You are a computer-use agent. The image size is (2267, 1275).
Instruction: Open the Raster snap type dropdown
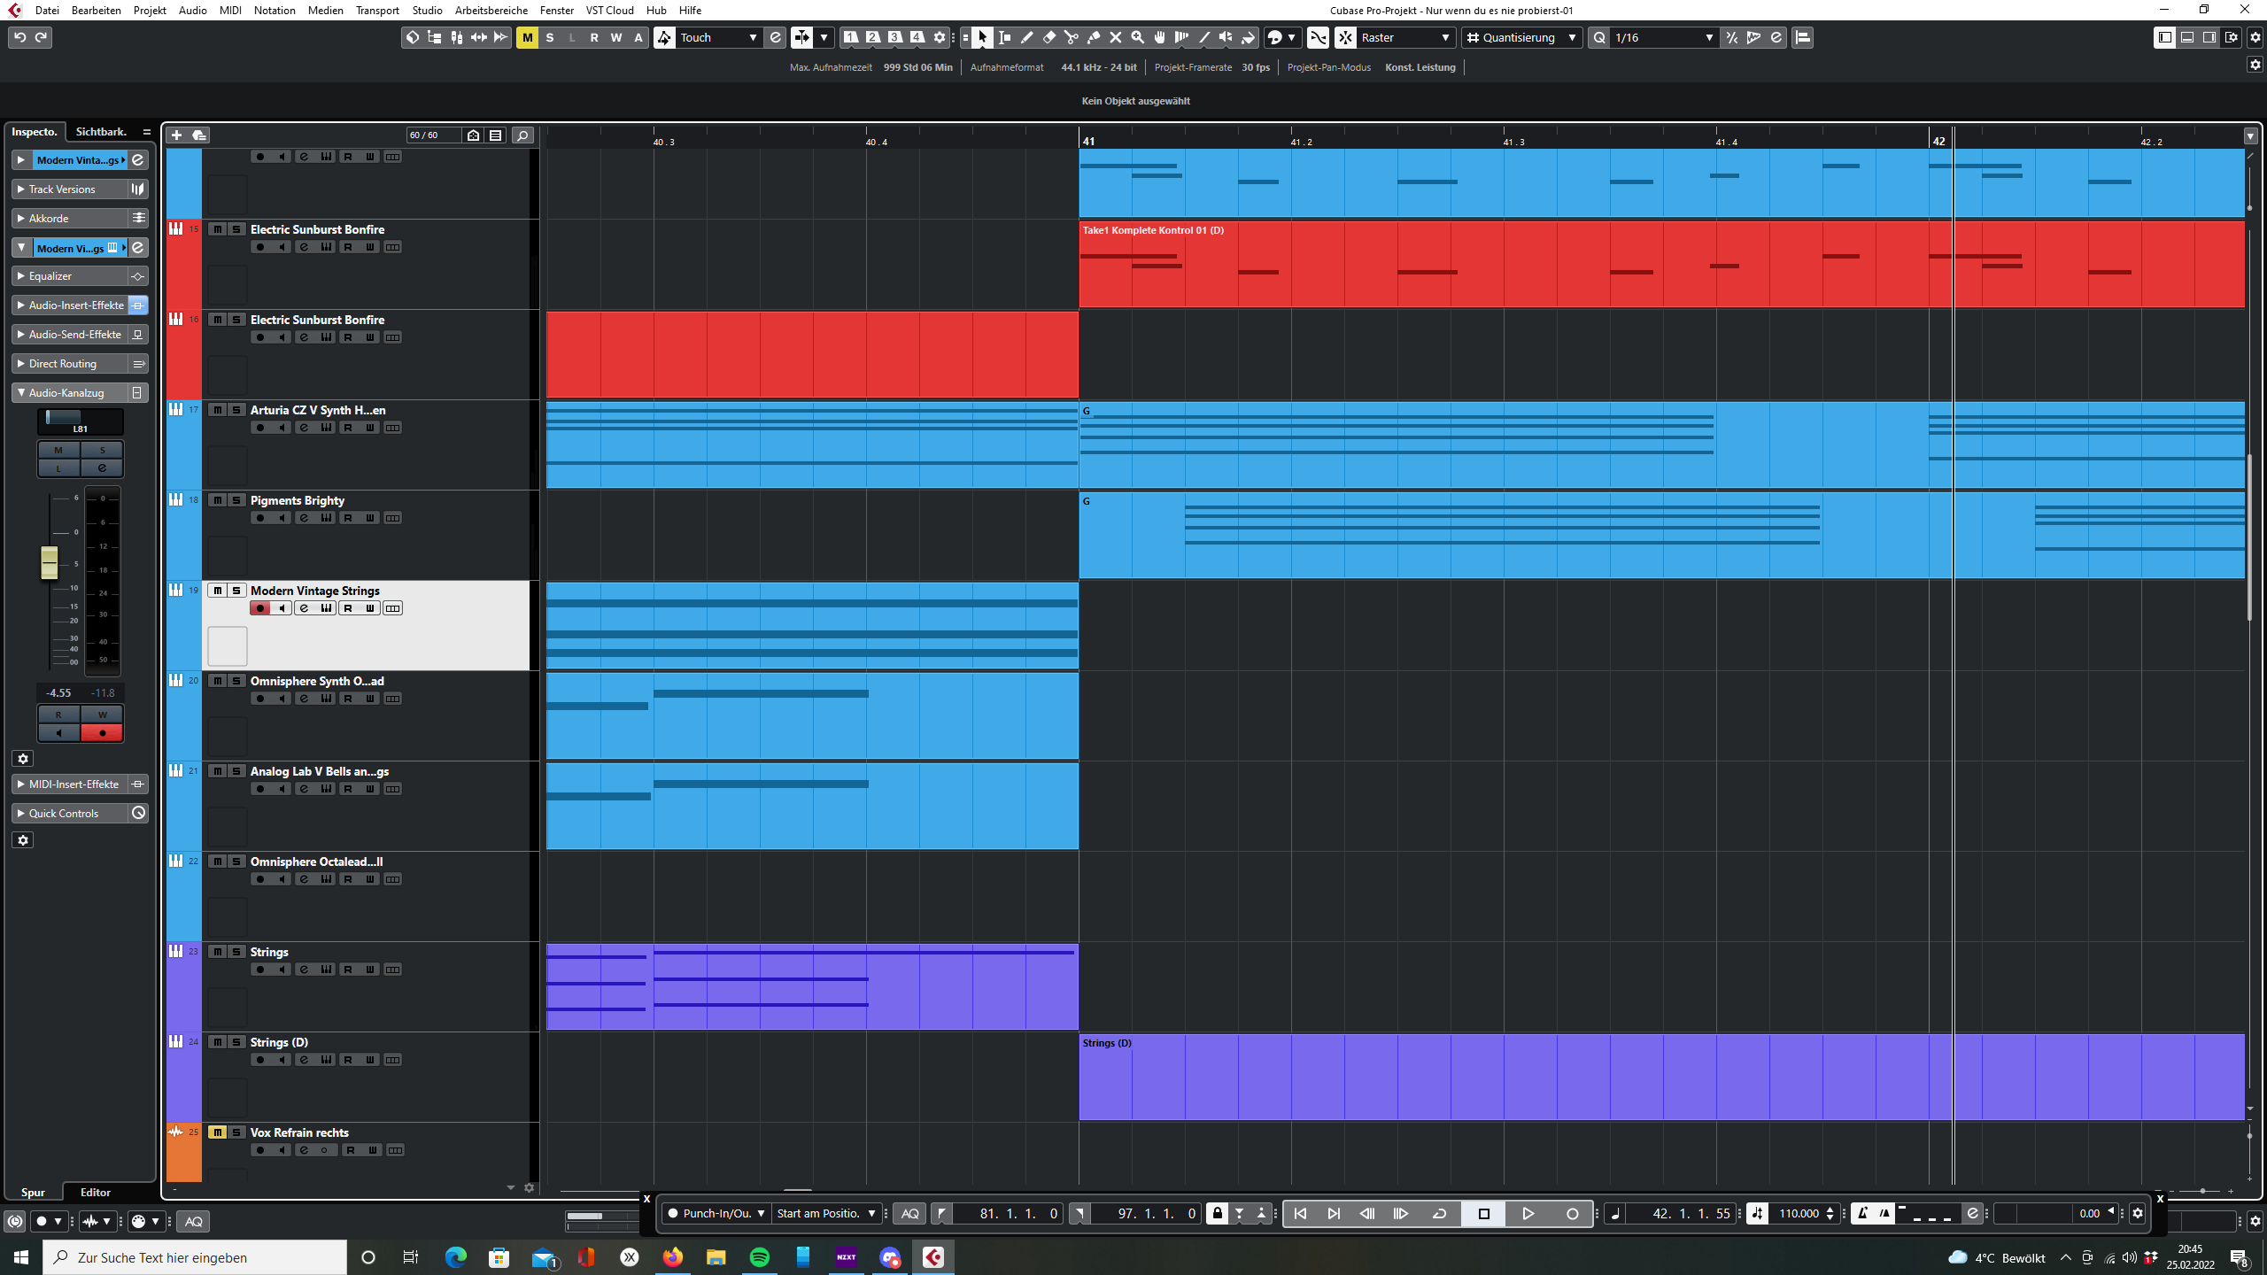point(1405,37)
